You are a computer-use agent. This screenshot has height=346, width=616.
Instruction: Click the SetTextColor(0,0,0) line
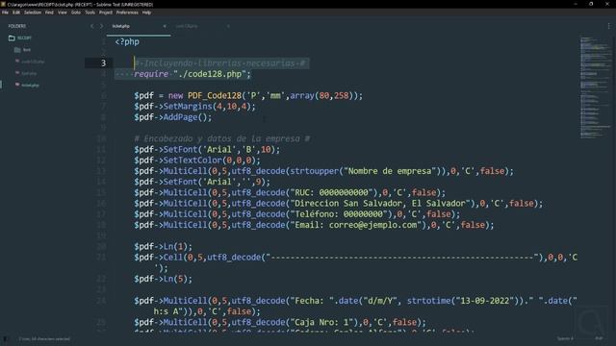point(197,161)
